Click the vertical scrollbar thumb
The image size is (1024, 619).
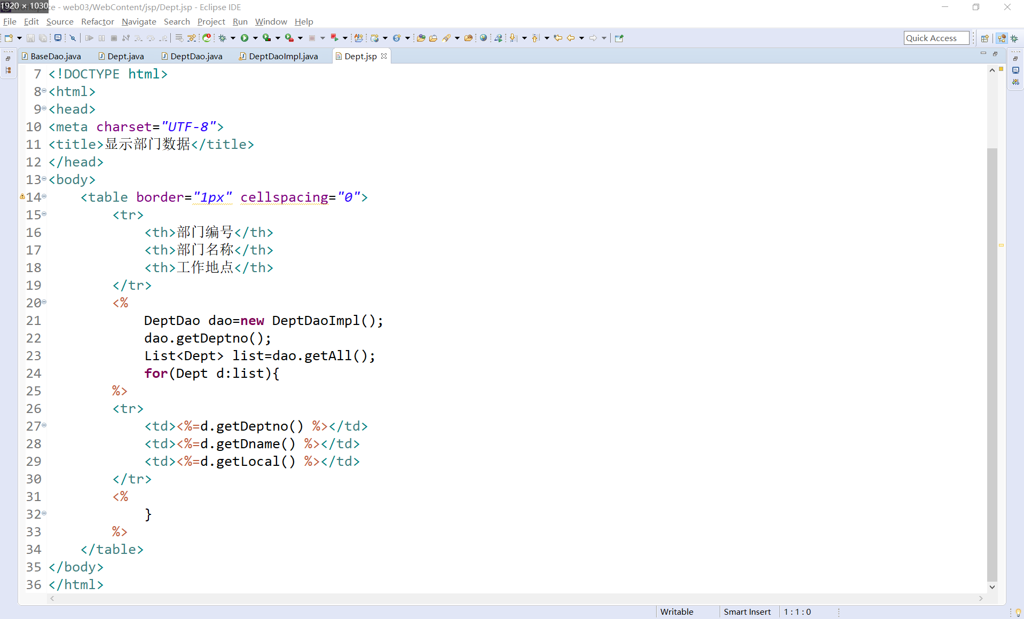pyautogui.click(x=992, y=364)
